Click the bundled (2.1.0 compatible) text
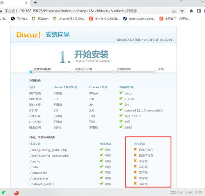The height and width of the screenshot is (196, 205). 144,111
